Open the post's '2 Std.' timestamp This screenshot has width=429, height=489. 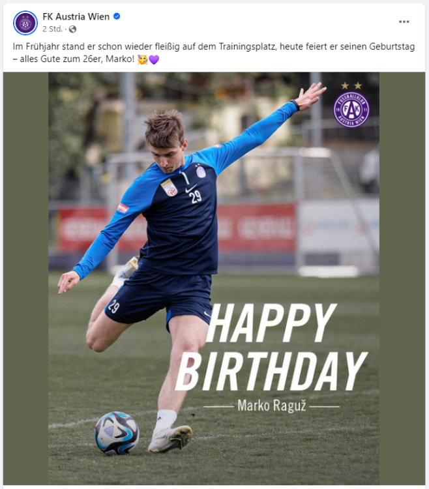52,29
